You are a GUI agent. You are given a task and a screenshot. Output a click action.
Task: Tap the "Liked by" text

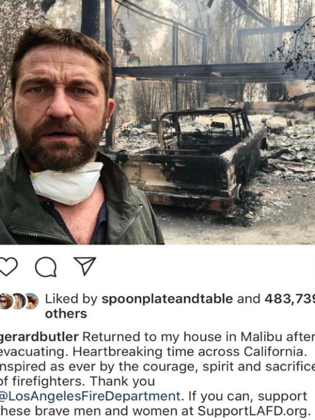(x=71, y=299)
